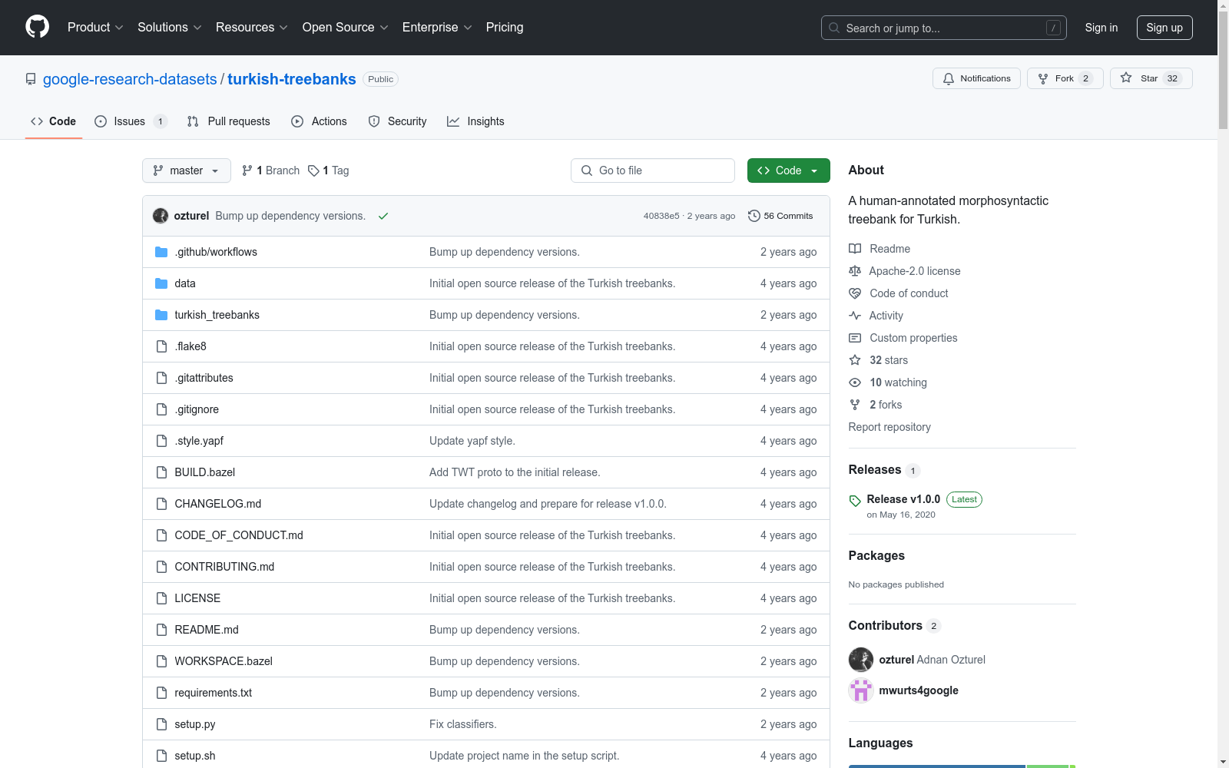Click the file icon beside setup.py
The height and width of the screenshot is (768, 1229).
[161, 724]
